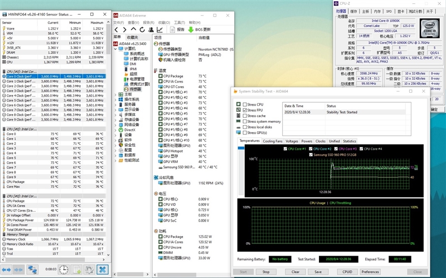Expand the 主板 tree node
The height and width of the screenshot is (278, 446).
click(x=115, y=95)
